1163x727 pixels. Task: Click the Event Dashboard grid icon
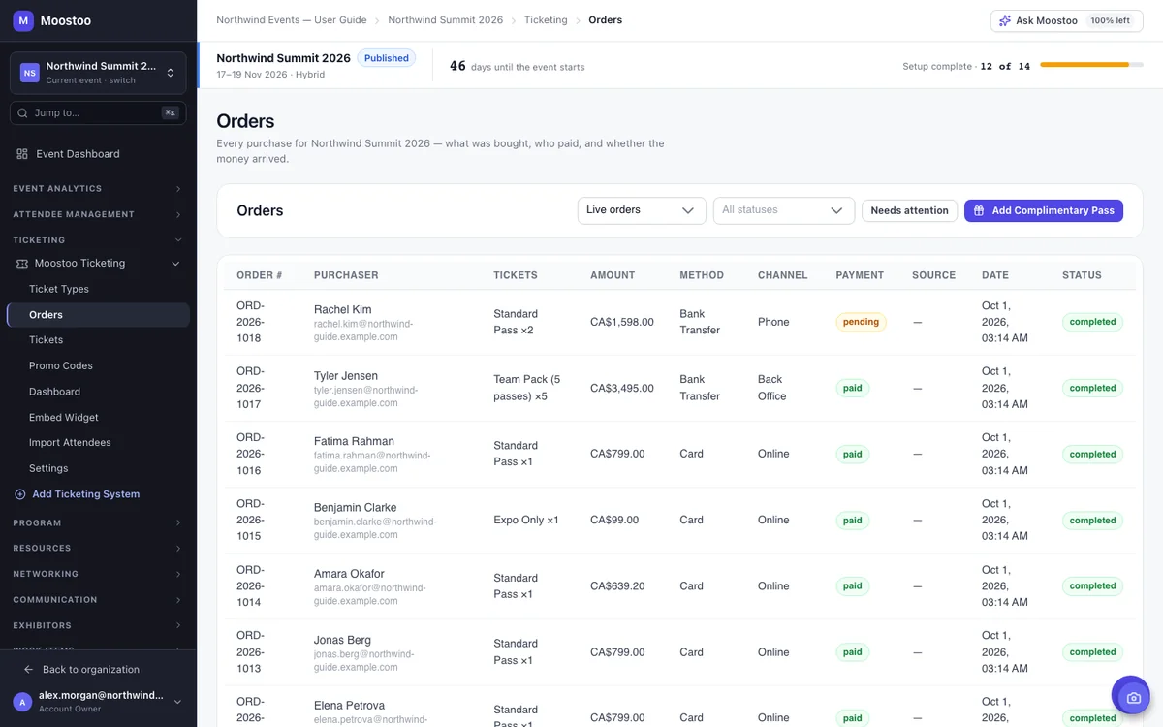coord(22,154)
